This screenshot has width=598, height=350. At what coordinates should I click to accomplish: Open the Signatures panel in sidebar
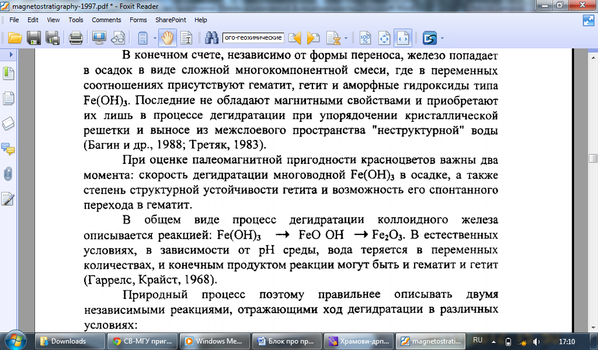[8, 199]
